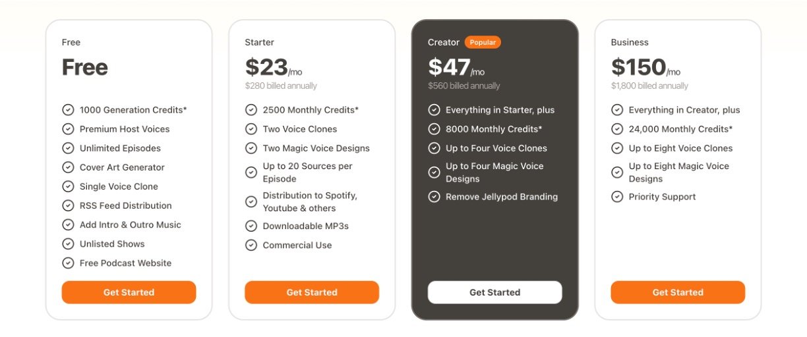Image resolution: width=807 pixels, height=337 pixels.
Task: Click the orange Popular badge
Action: coord(483,42)
